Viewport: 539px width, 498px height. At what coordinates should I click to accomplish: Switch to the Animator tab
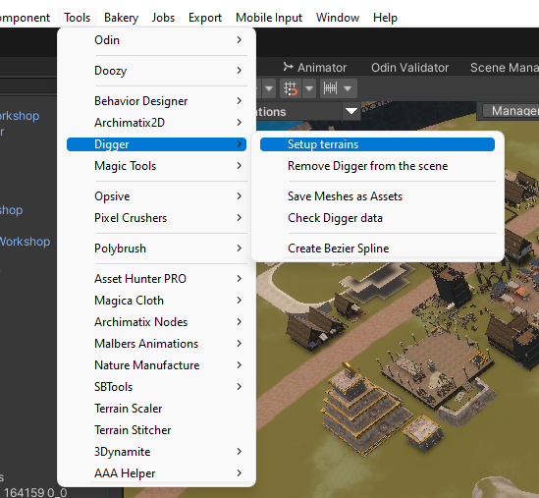(314, 68)
